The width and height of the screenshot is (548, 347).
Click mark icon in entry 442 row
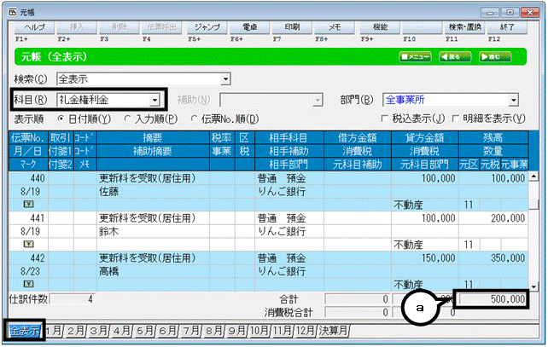pyautogui.click(x=28, y=284)
